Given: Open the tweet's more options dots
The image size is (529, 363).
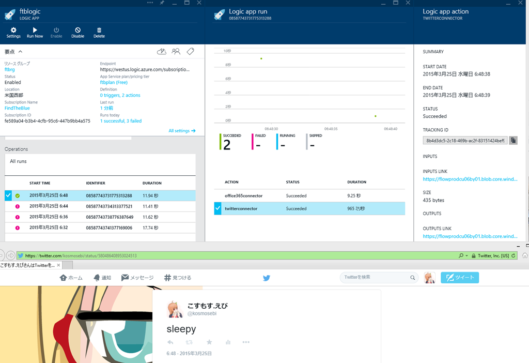Looking at the screenshot, I should 246,342.
